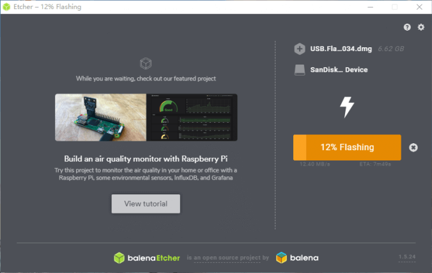Click the featured project cube icon
432x273 pixels.
click(146, 64)
